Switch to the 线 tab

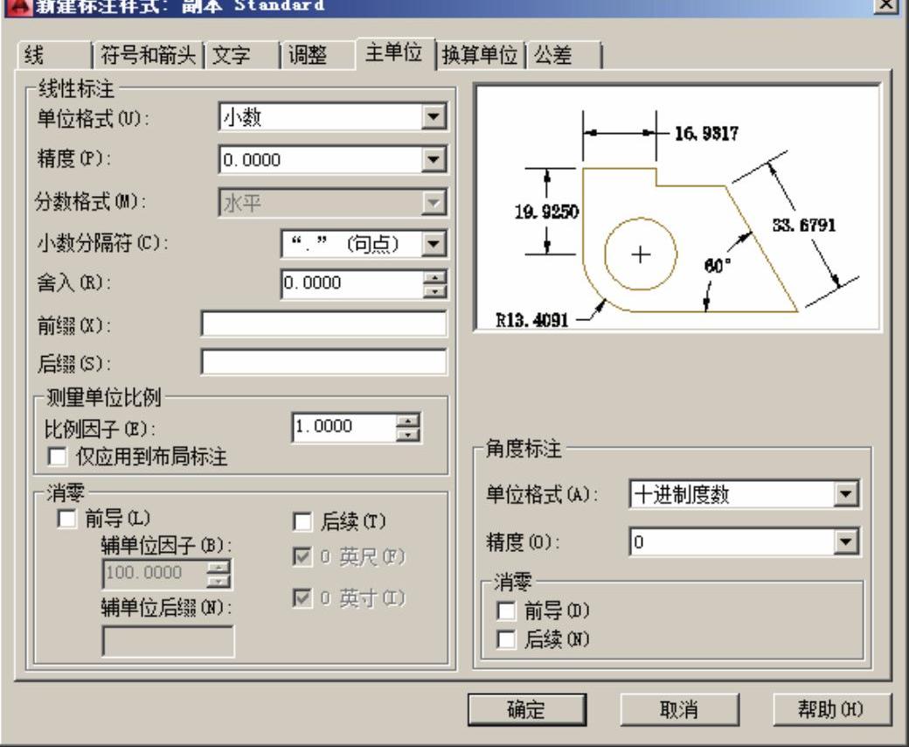[35, 56]
